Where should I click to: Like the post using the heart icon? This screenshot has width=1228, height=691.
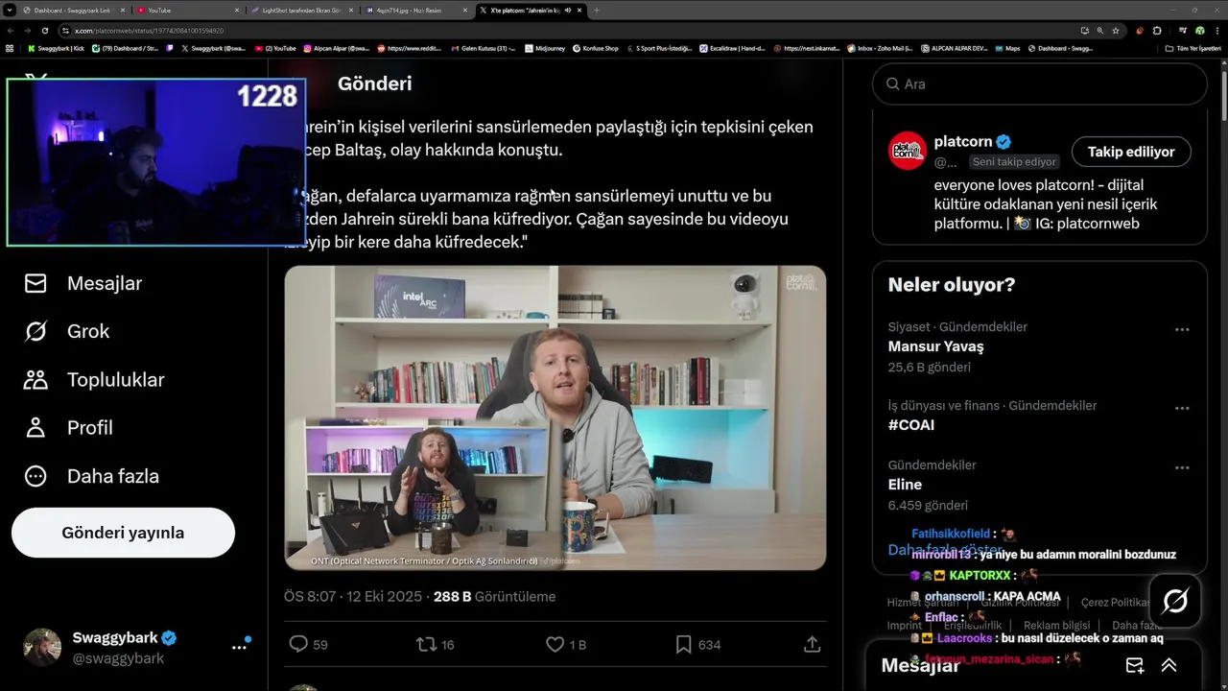565,644
